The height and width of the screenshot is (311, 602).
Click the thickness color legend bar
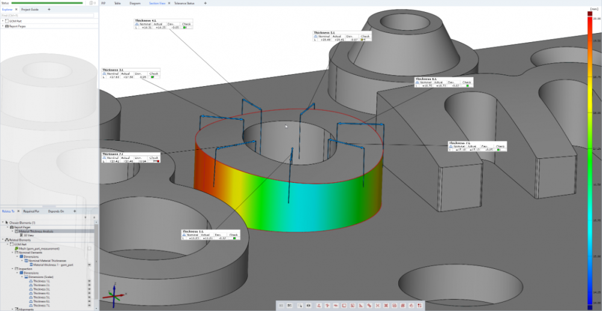pyautogui.click(x=589, y=156)
